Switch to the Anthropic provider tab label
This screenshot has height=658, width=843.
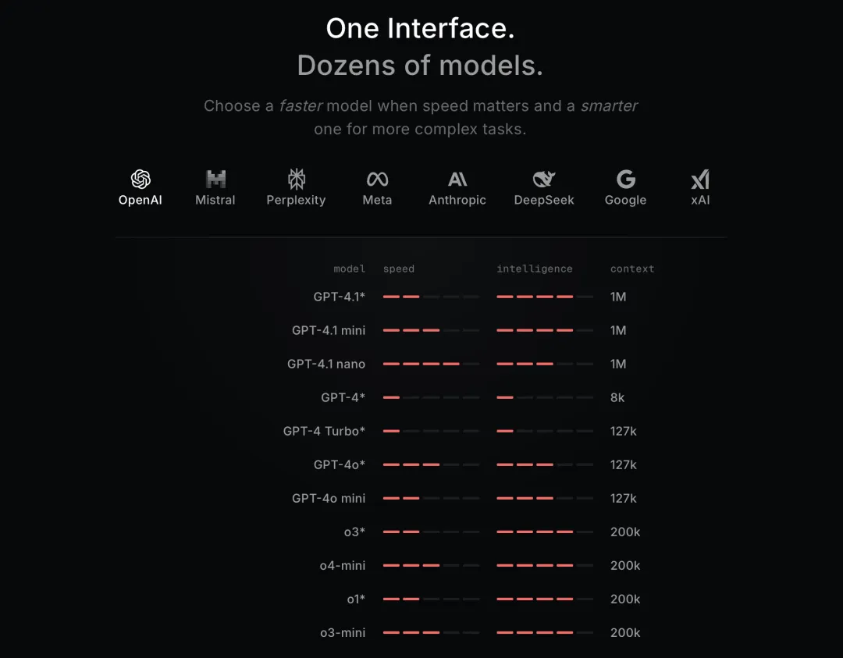[457, 201]
